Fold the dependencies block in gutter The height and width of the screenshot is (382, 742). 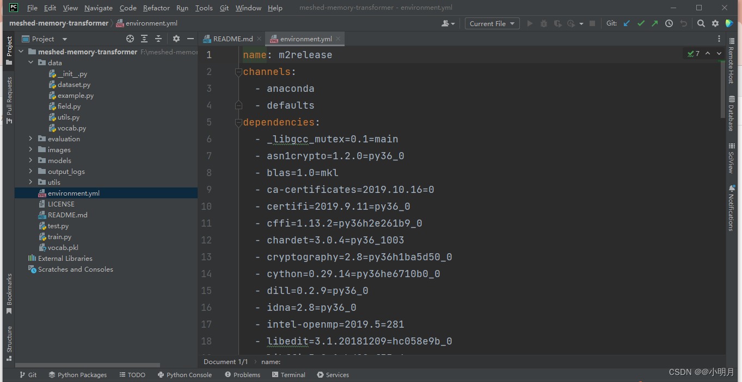click(238, 122)
